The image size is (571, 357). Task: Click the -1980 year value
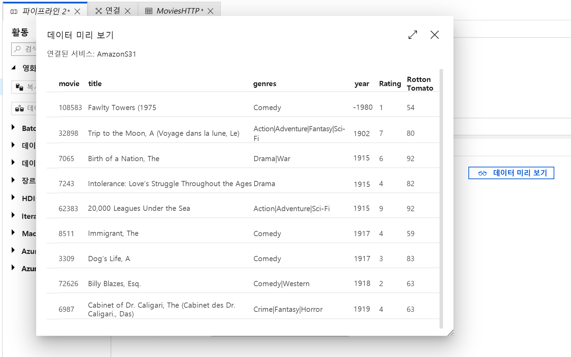(x=363, y=107)
